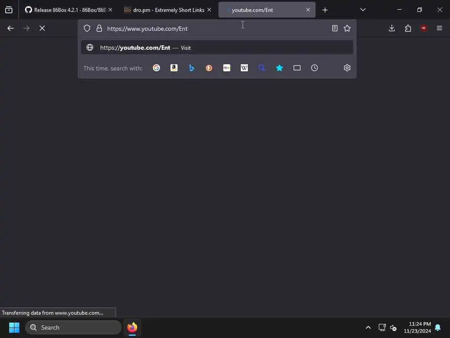Viewport: 450px width, 338px height.
Task: Select the youtube.com/Ent visit suggestion
Action: (x=217, y=48)
